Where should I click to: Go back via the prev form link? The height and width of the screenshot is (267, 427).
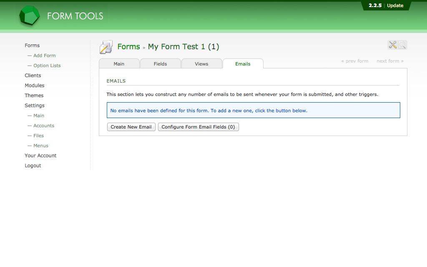click(354, 61)
